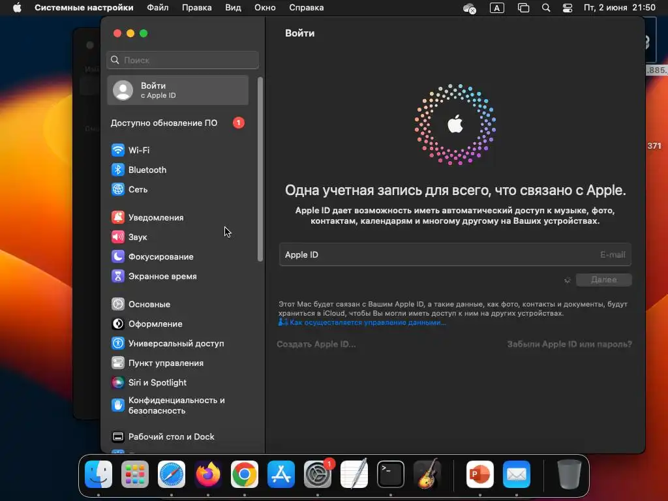Click Создать Apple ID link
668x501 pixels.
click(316, 344)
